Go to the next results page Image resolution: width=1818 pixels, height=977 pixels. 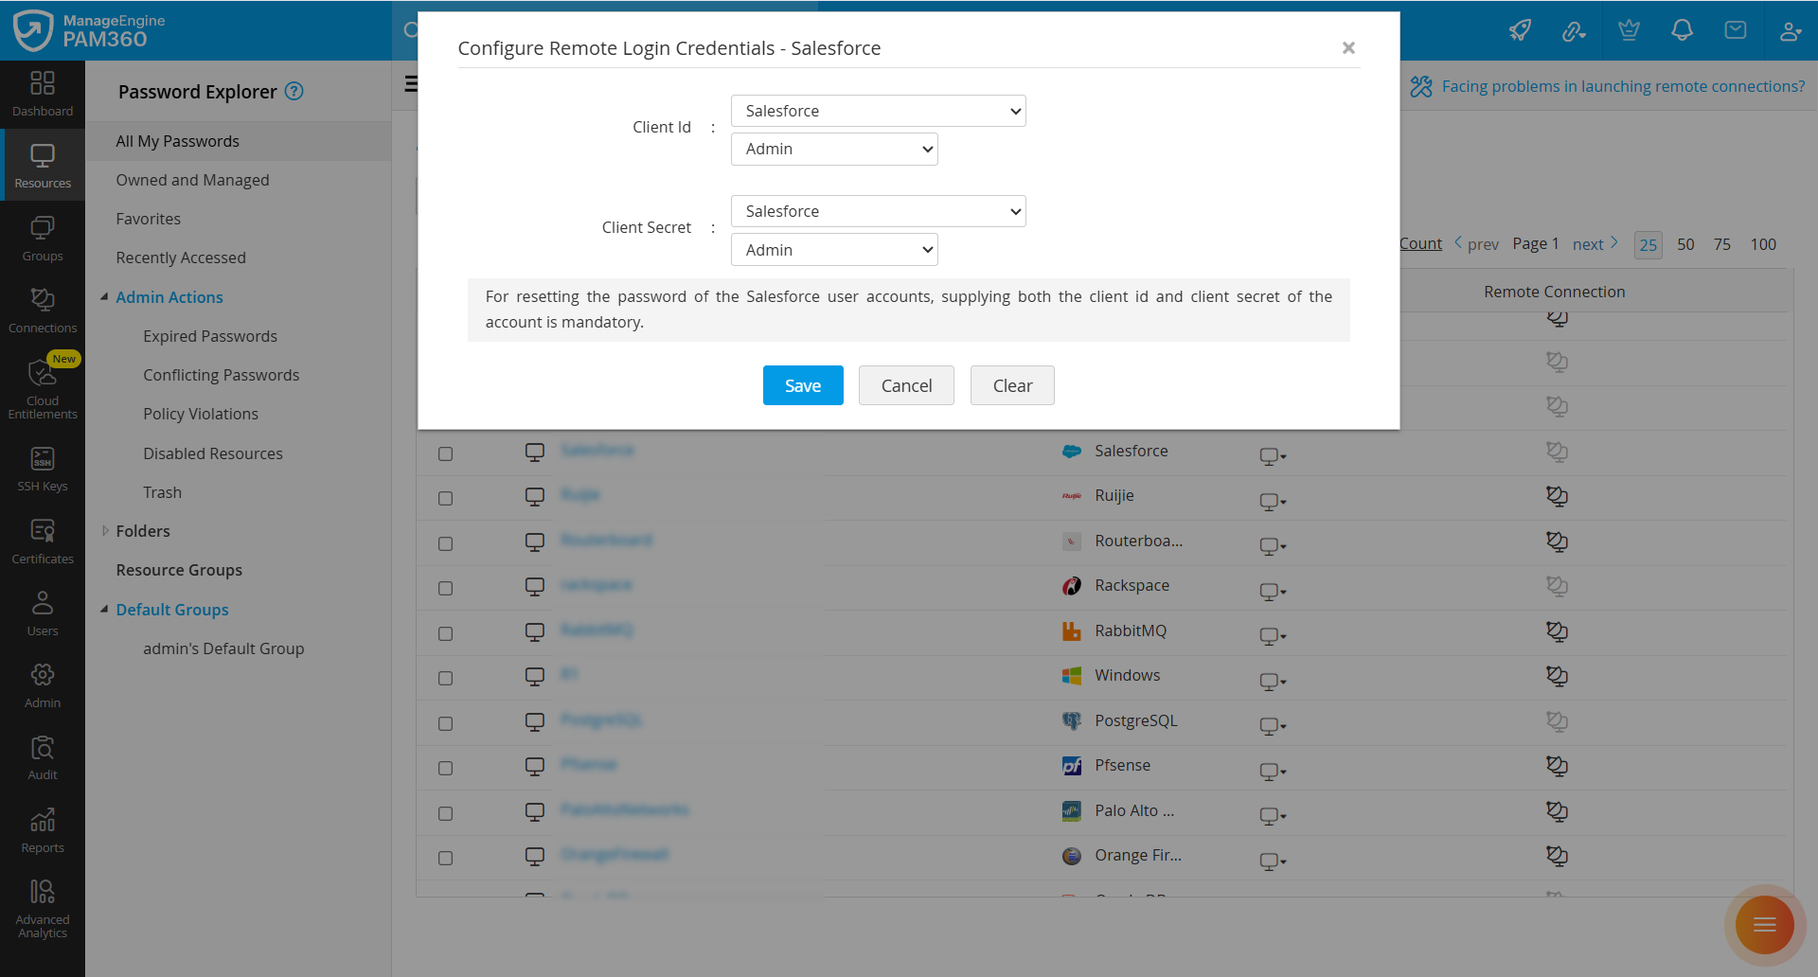point(1595,244)
